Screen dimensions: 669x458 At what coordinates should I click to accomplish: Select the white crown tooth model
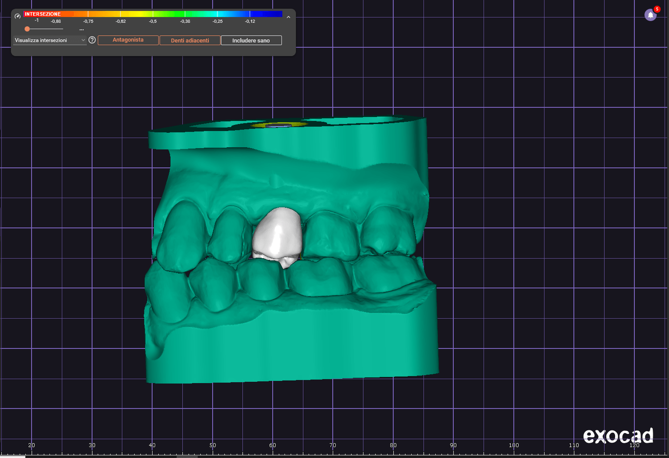click(x=277, y=234)
